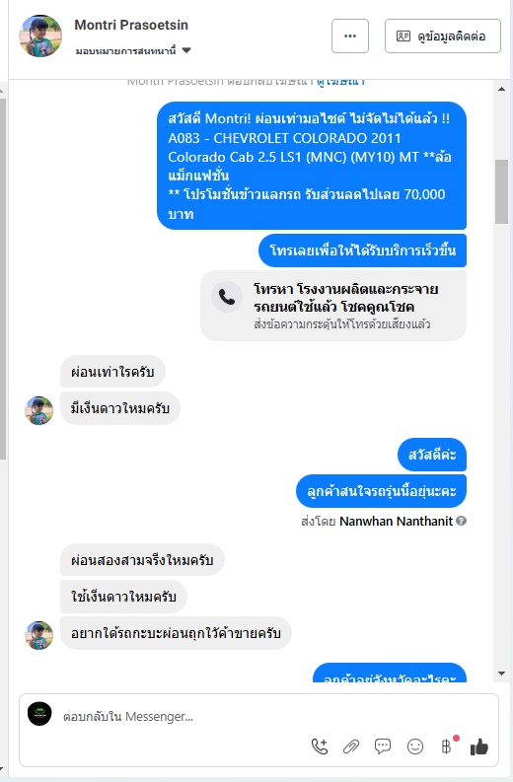Image resolution: width=513 pixels, height=782 pixels.
Task: Open saved replies speech bubble icon
Action: (x=383, y=746)
